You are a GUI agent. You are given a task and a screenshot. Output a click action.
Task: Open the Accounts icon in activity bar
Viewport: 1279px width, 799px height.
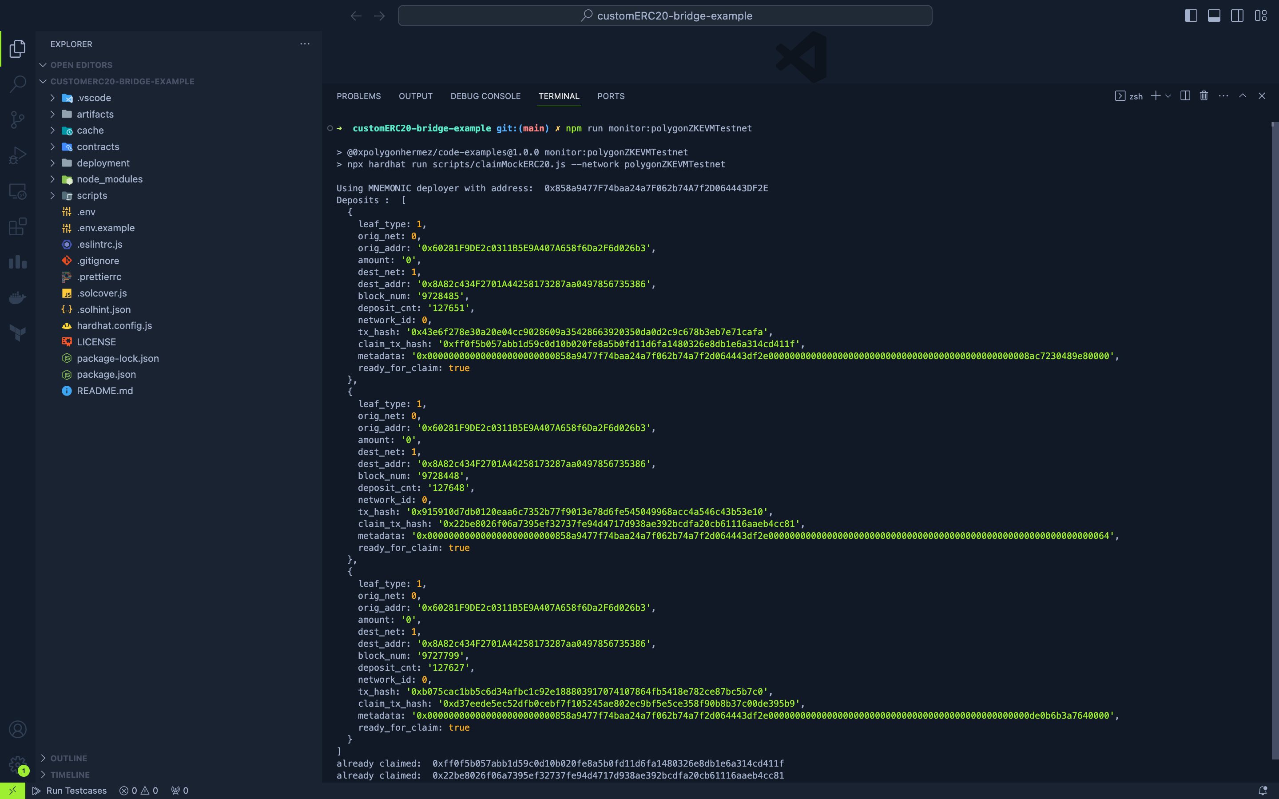tap(17, 729)
